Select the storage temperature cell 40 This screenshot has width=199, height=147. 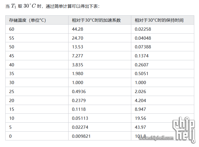tap(37, 65)
